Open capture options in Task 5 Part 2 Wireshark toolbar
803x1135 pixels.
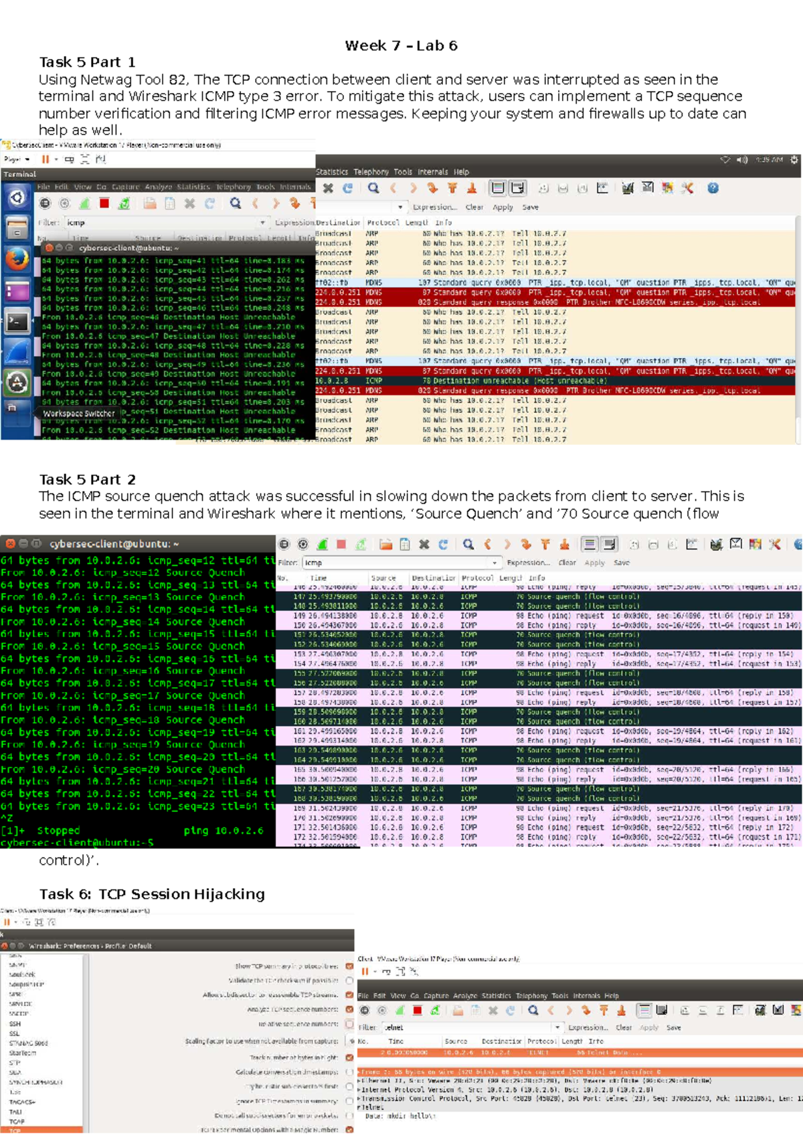tap(303, 545)
